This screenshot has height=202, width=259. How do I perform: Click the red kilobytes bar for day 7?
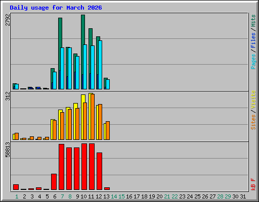click(61, 167)
